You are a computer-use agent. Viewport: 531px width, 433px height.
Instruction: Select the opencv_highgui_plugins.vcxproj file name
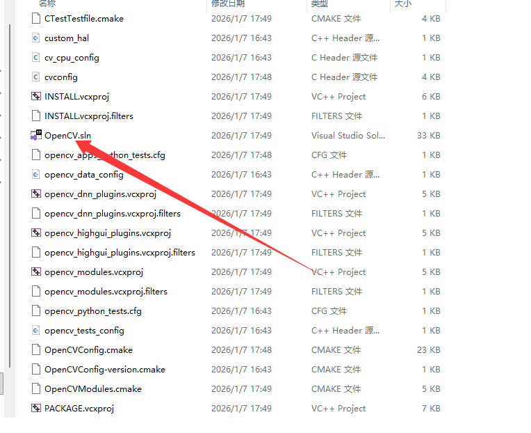point(108,233)
